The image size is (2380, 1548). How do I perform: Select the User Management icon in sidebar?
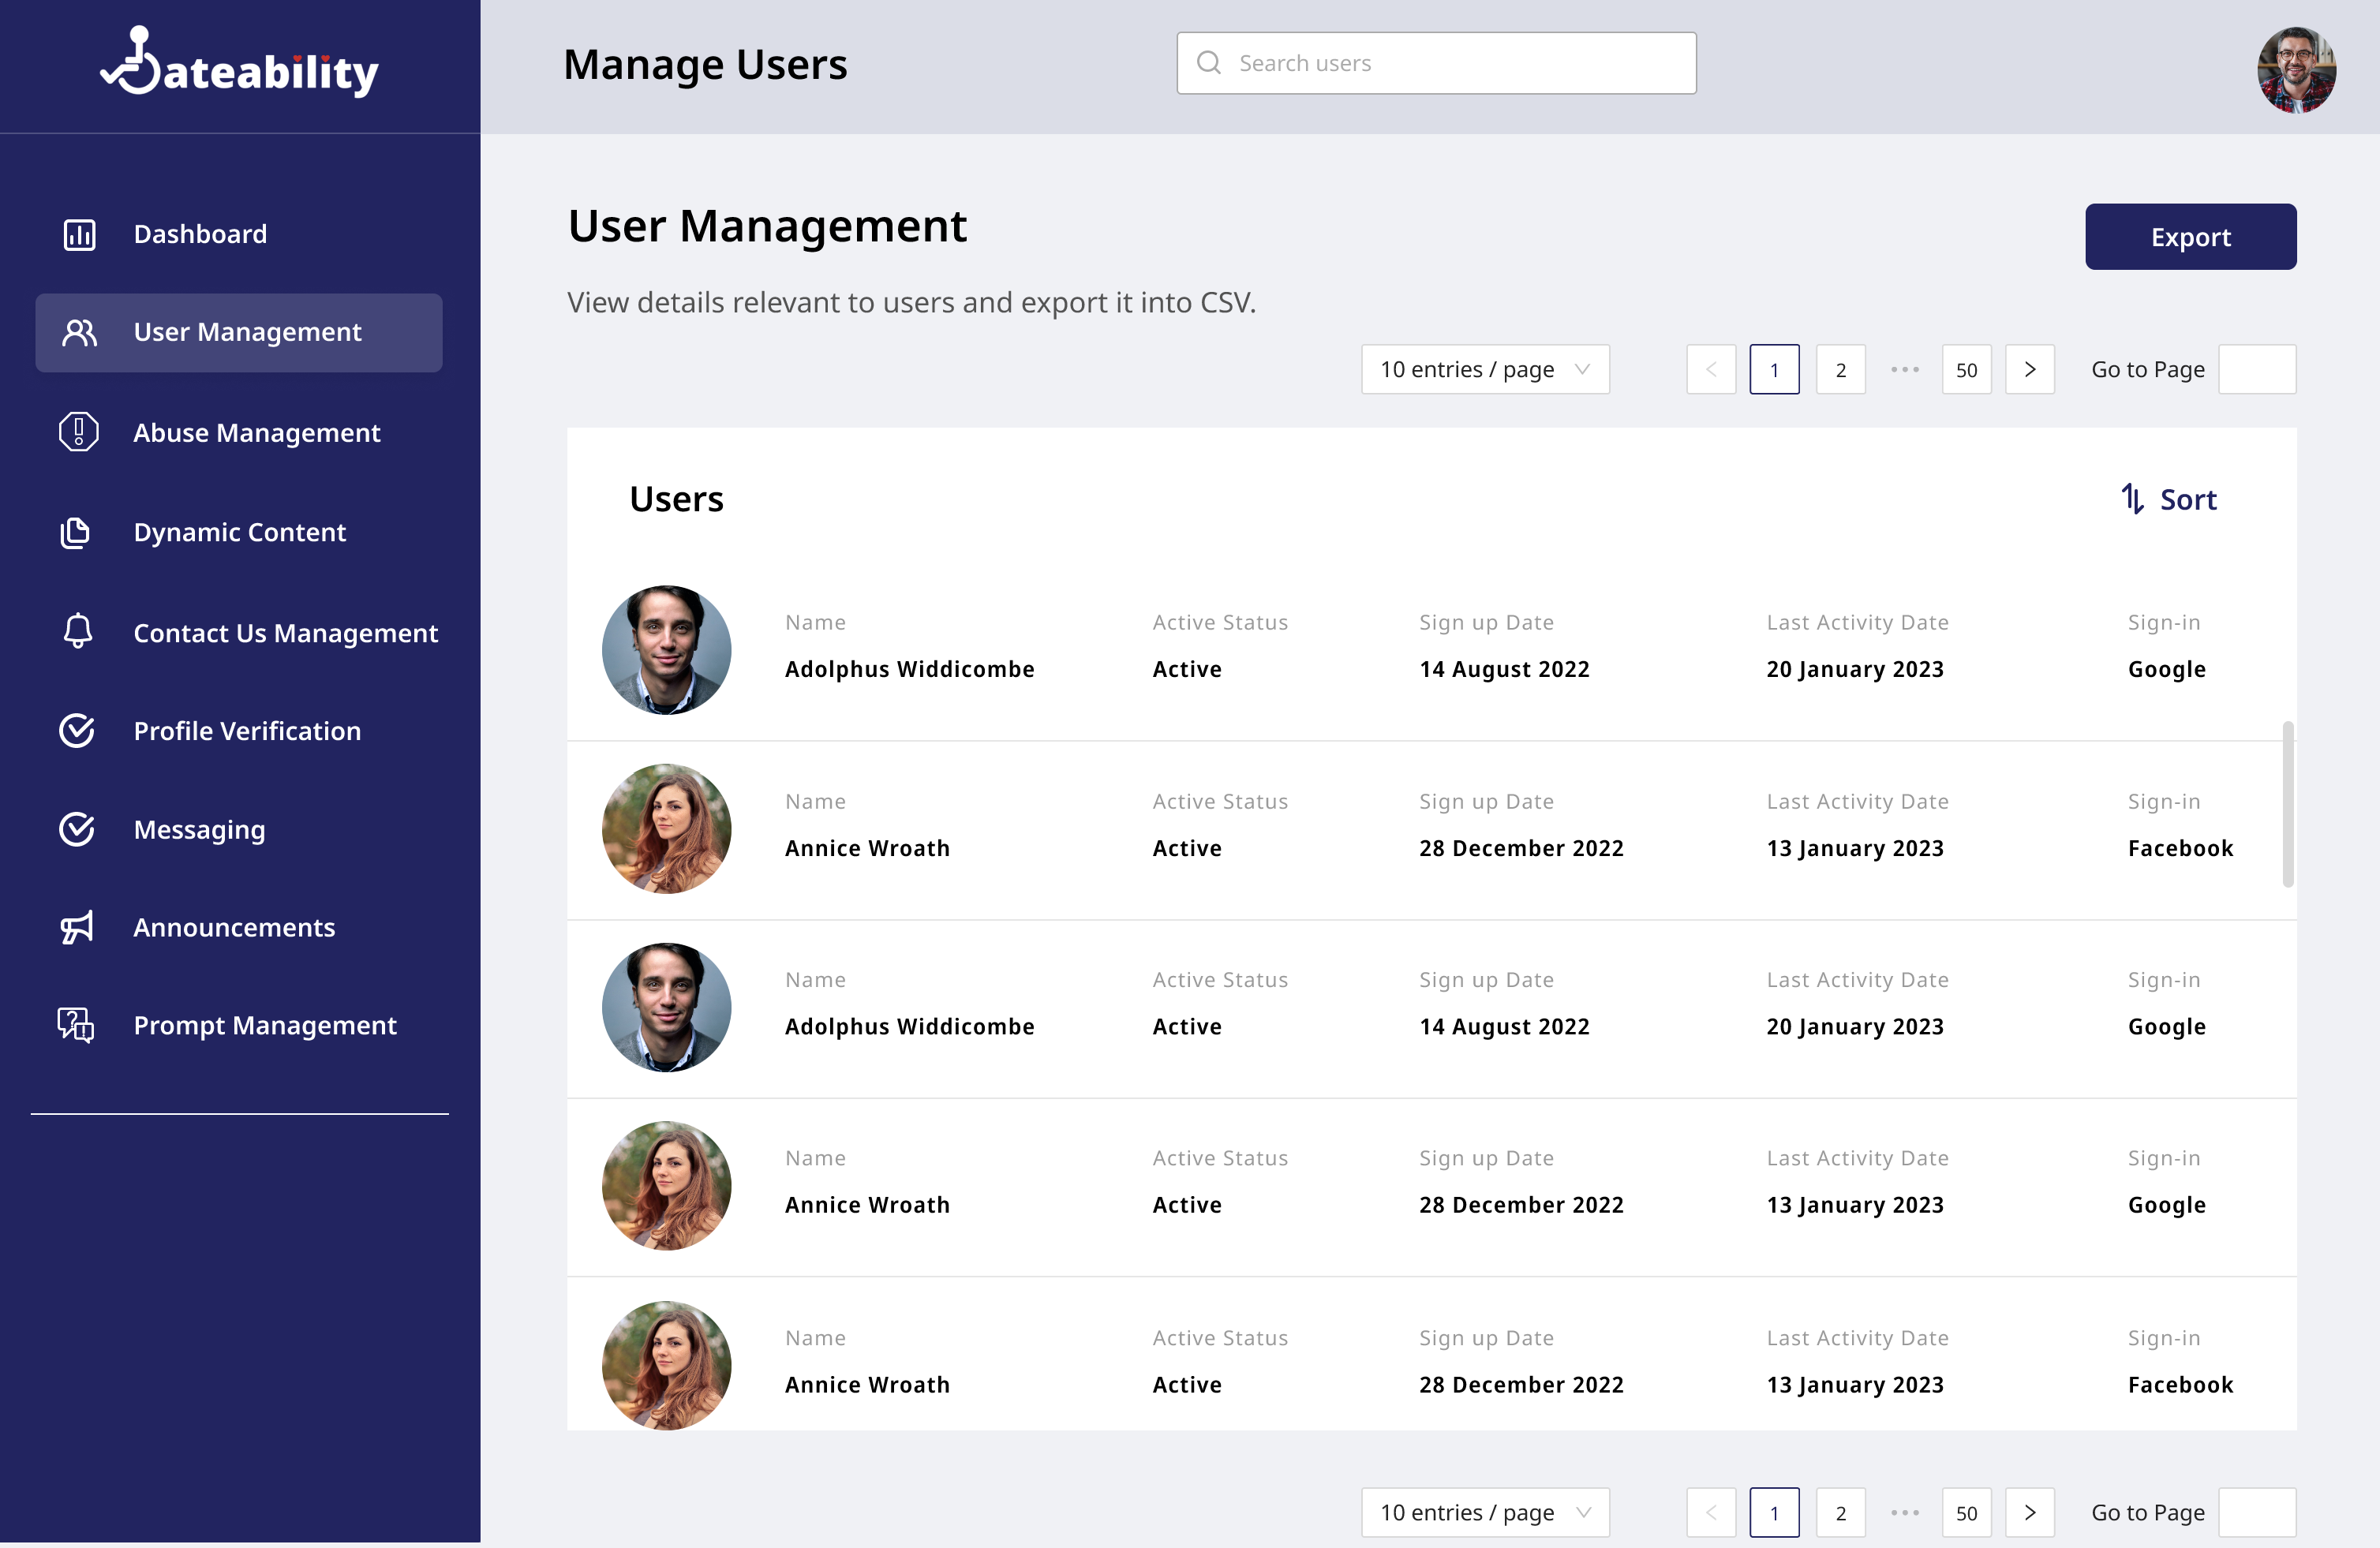(80, 332)
